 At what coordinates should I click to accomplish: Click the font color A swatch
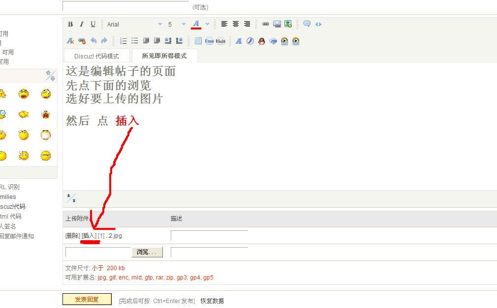coord(196,24)
